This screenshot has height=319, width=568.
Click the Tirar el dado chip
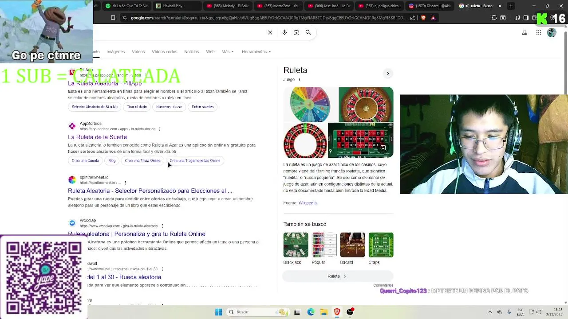click(x=137, y=107)
